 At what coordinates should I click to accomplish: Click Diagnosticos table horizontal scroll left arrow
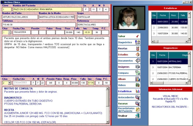(x=151, y=83)
